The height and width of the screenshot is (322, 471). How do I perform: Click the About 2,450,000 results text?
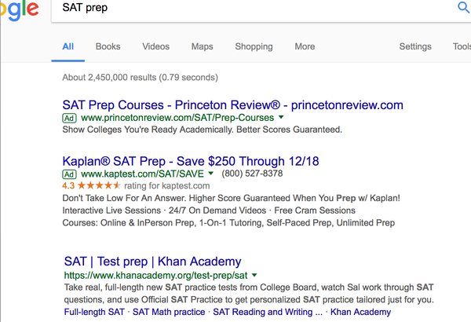click(x=140, y=78)
